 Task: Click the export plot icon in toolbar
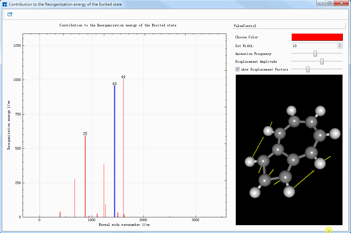[x=10, y=14]
